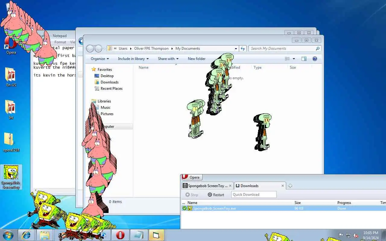Open the Opera menu button
The height and width of the screenshot is (241, 386).
pyautogui.click(x=191, y=177)
